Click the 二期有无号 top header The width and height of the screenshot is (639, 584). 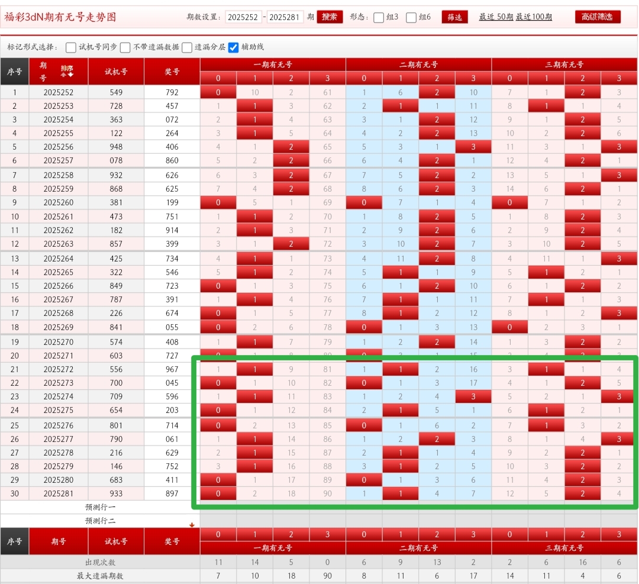click(x=418, y=64)
